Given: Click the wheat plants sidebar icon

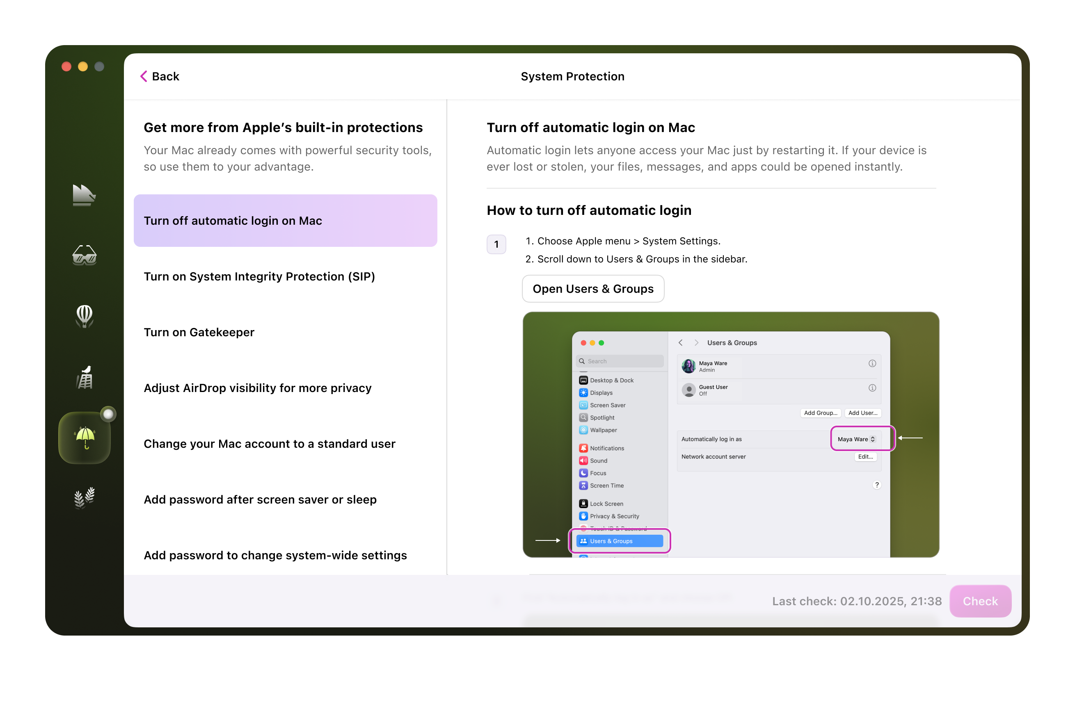Looking at the screenshot, I should tap(84, 497).
